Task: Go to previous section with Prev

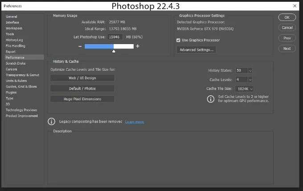Action: tap(287, 38)
